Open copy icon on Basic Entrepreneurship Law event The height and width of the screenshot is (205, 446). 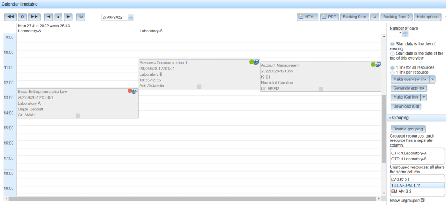[x=135, y=91]
